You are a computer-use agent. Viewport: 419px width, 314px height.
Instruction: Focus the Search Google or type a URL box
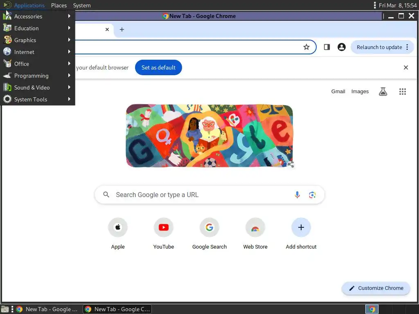pyautogui.click(x=209, y=195)
